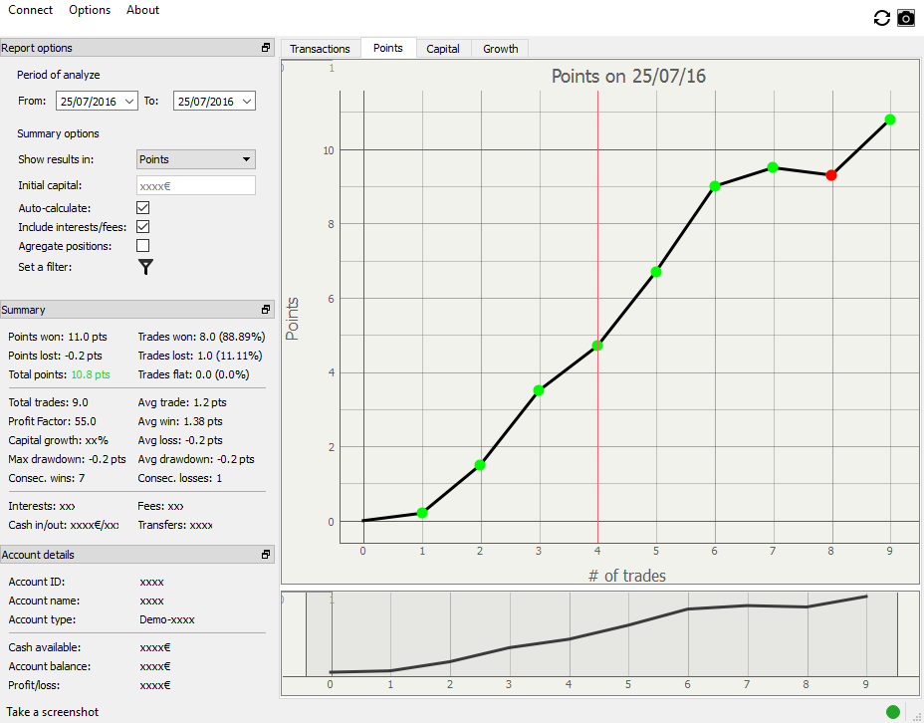Click the green data point at trade 2
The image size is (924, 723).
tap(480, 465)
